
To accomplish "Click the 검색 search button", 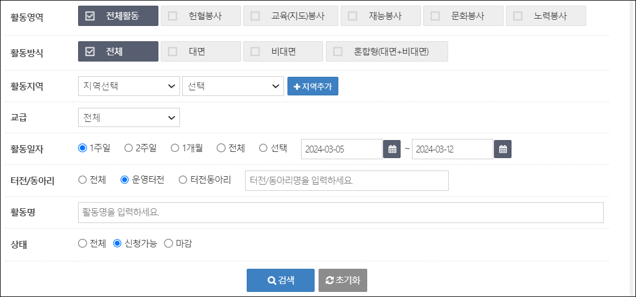I will 281,281.
